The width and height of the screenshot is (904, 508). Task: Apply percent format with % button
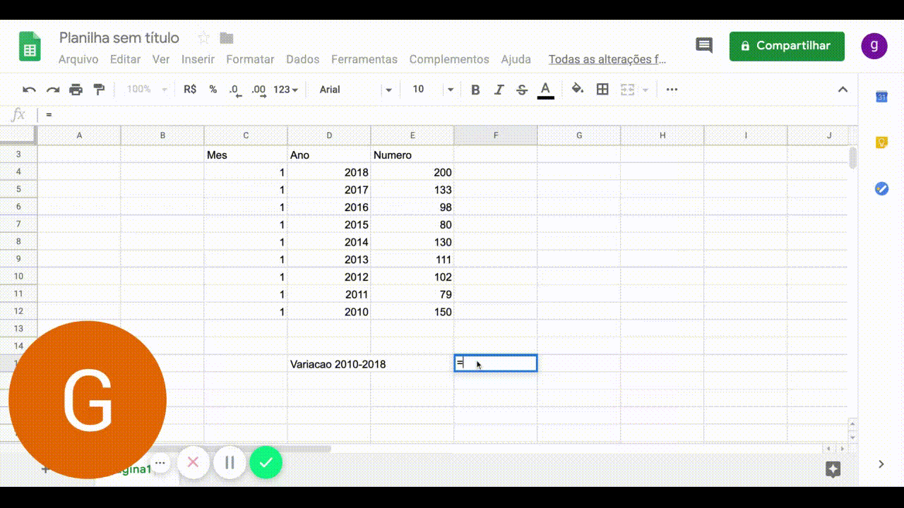tap(213, 90)
